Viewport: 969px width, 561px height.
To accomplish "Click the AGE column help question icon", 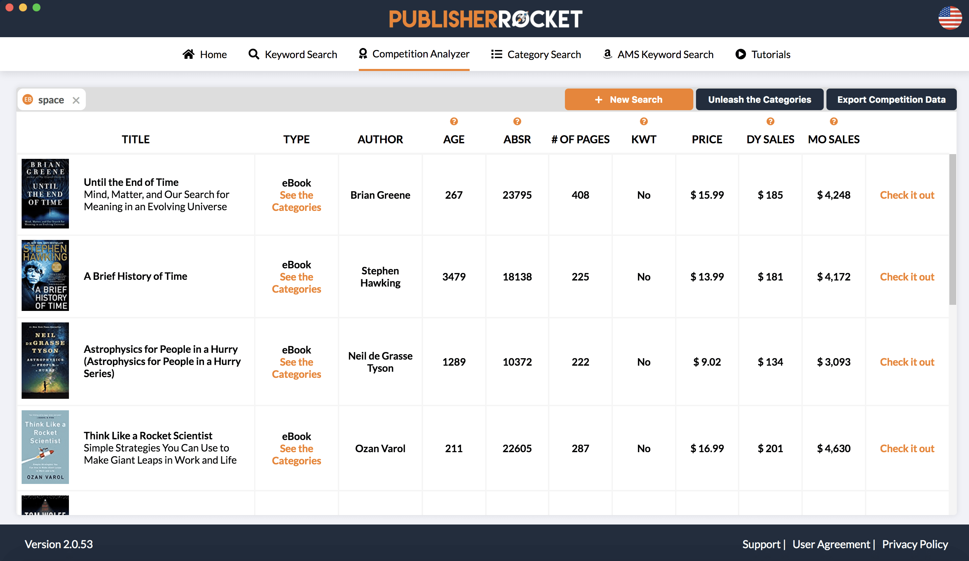I will tap(454, 122).
